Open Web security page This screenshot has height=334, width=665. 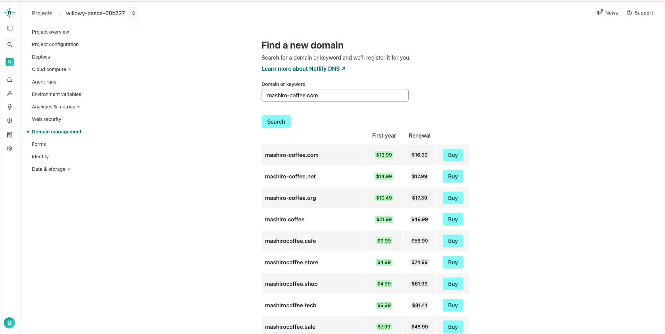46,119
